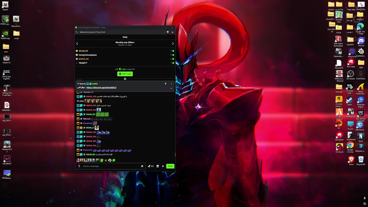Open SALM_55 in top gifters list
Viewport: 368px width, 207px height.
point(83,51)
